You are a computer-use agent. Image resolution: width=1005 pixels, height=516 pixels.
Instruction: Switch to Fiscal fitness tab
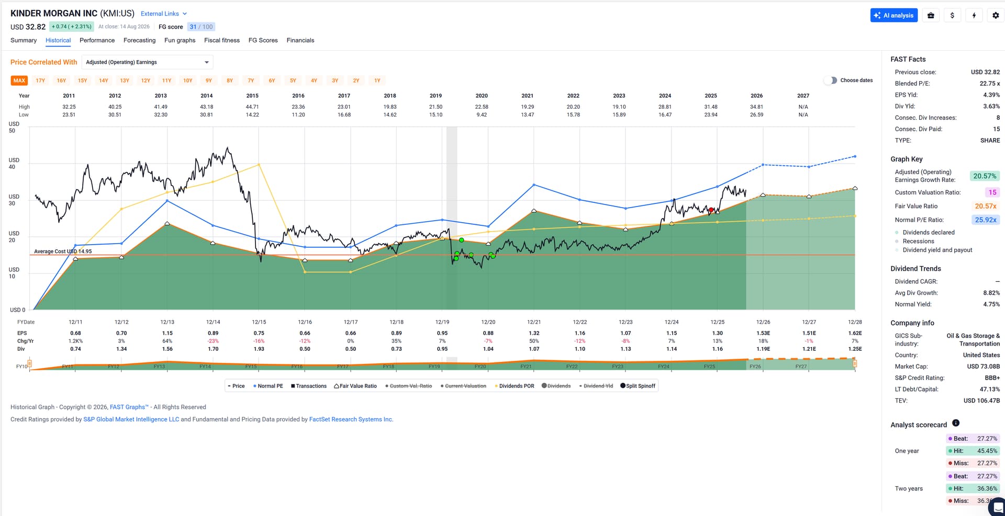222,40
